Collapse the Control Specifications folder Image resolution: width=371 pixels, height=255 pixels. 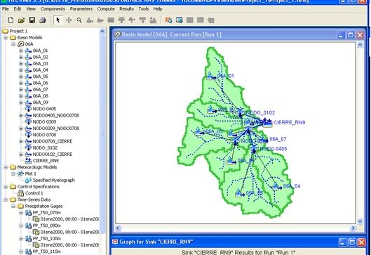click(6, 187)
